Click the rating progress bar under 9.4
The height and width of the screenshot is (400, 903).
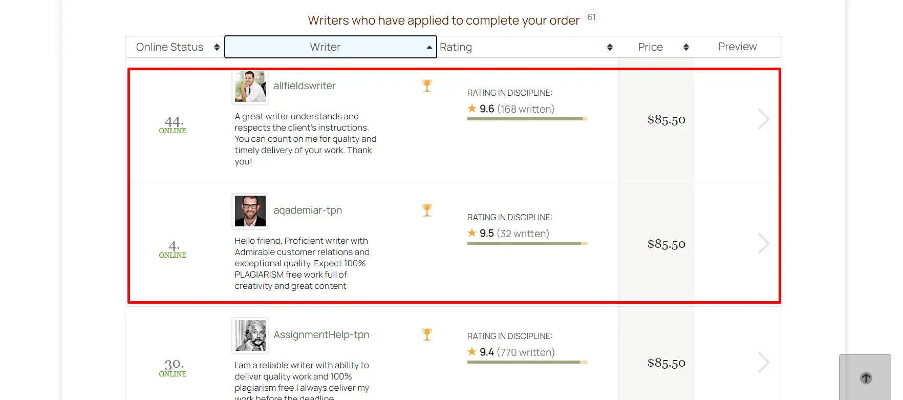pos(526,362)
